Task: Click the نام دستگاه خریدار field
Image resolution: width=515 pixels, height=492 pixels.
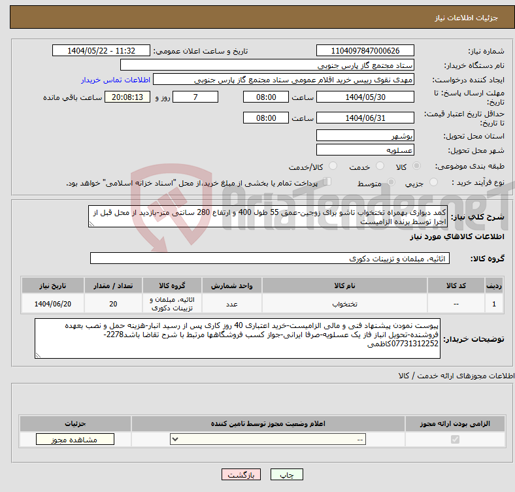Action: tap(268, 65)
